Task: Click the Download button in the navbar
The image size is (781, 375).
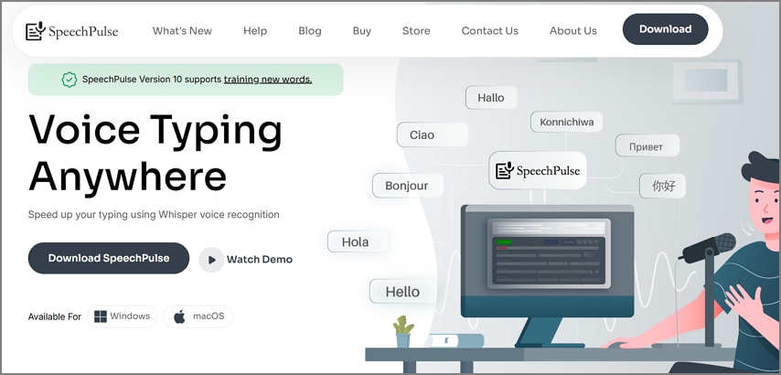Action: [665, 29]
